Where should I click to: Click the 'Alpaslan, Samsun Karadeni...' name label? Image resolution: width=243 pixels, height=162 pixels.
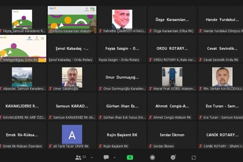coord(24,89)
